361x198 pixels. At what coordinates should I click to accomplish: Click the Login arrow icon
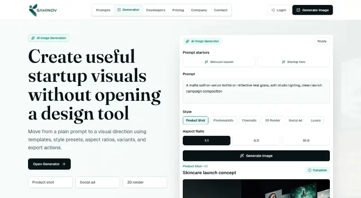tap(273, 10)
